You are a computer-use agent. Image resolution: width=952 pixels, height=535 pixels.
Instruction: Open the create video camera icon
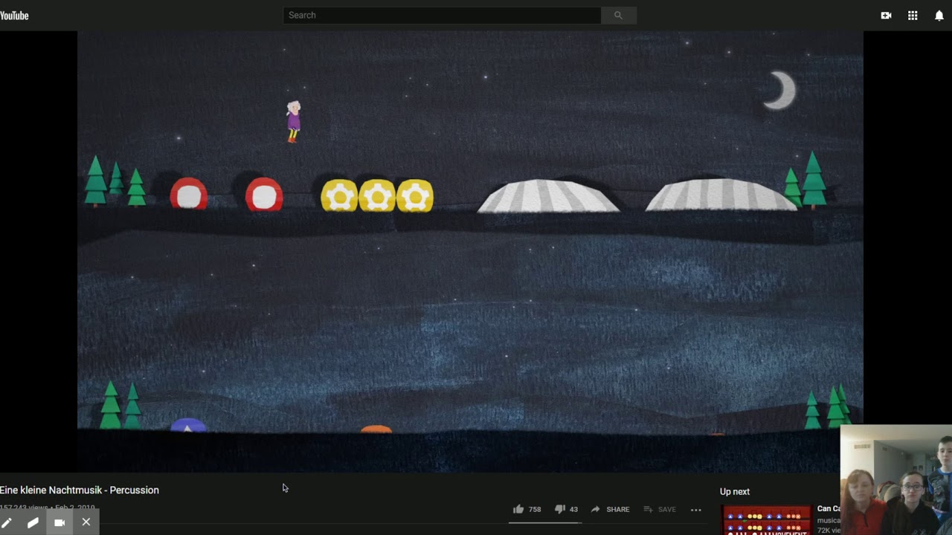pyautogui.click(x=886, y=16)
